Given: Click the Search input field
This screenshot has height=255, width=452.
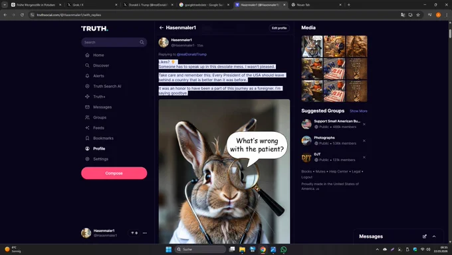Looking at the screenshot, I should pos(114,42).
